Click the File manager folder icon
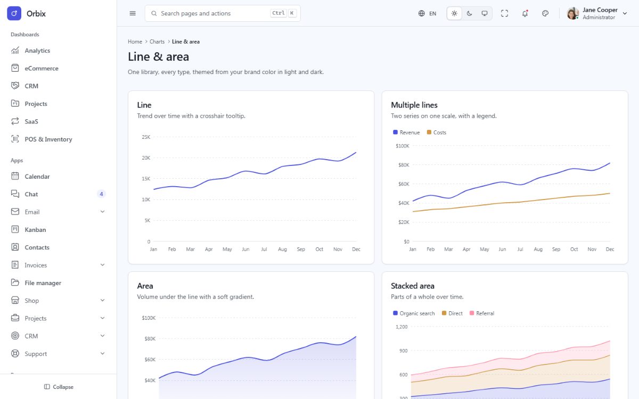This screenshot has width=639, height=399. point(15,282)
